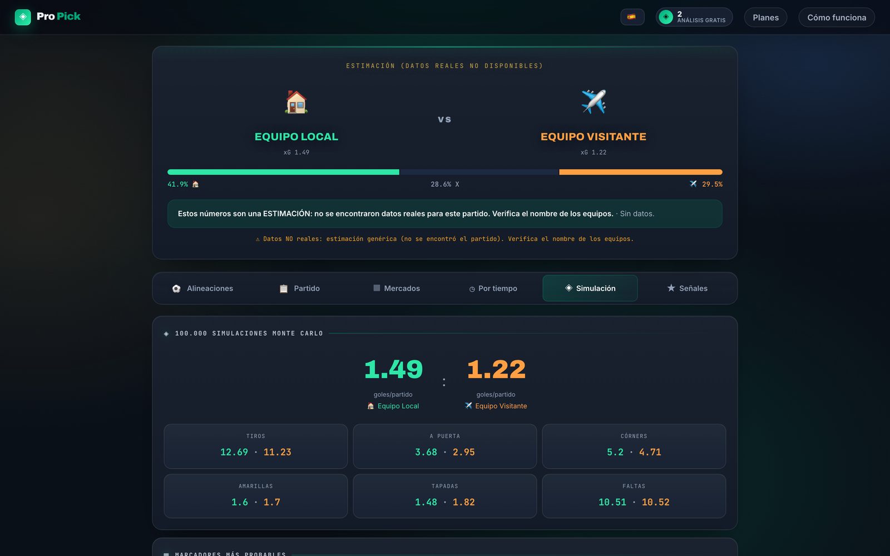Viewport: 890px width, 556px height.
Task: Click the large 1.22 goals value
Action: pyautogui.click(x=496, y=370)
